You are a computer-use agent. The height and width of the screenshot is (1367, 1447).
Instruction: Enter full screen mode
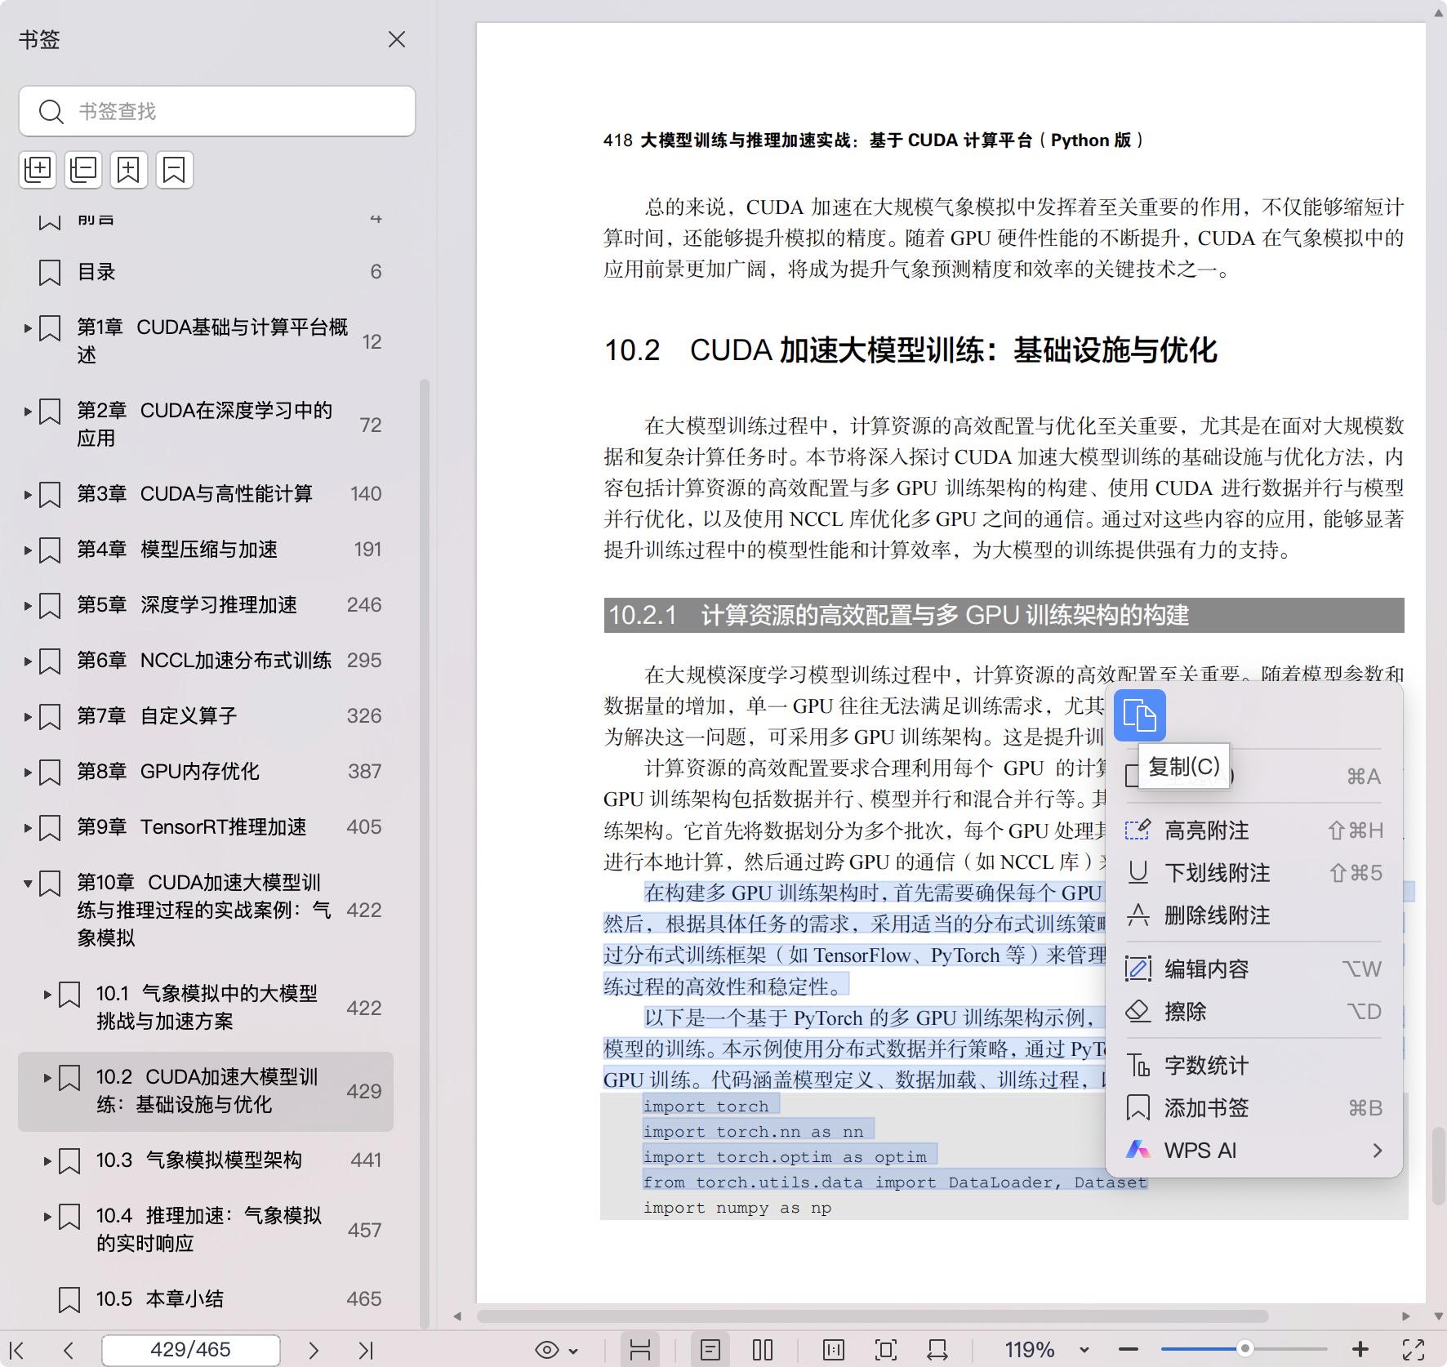(x=1414, y=1350)
